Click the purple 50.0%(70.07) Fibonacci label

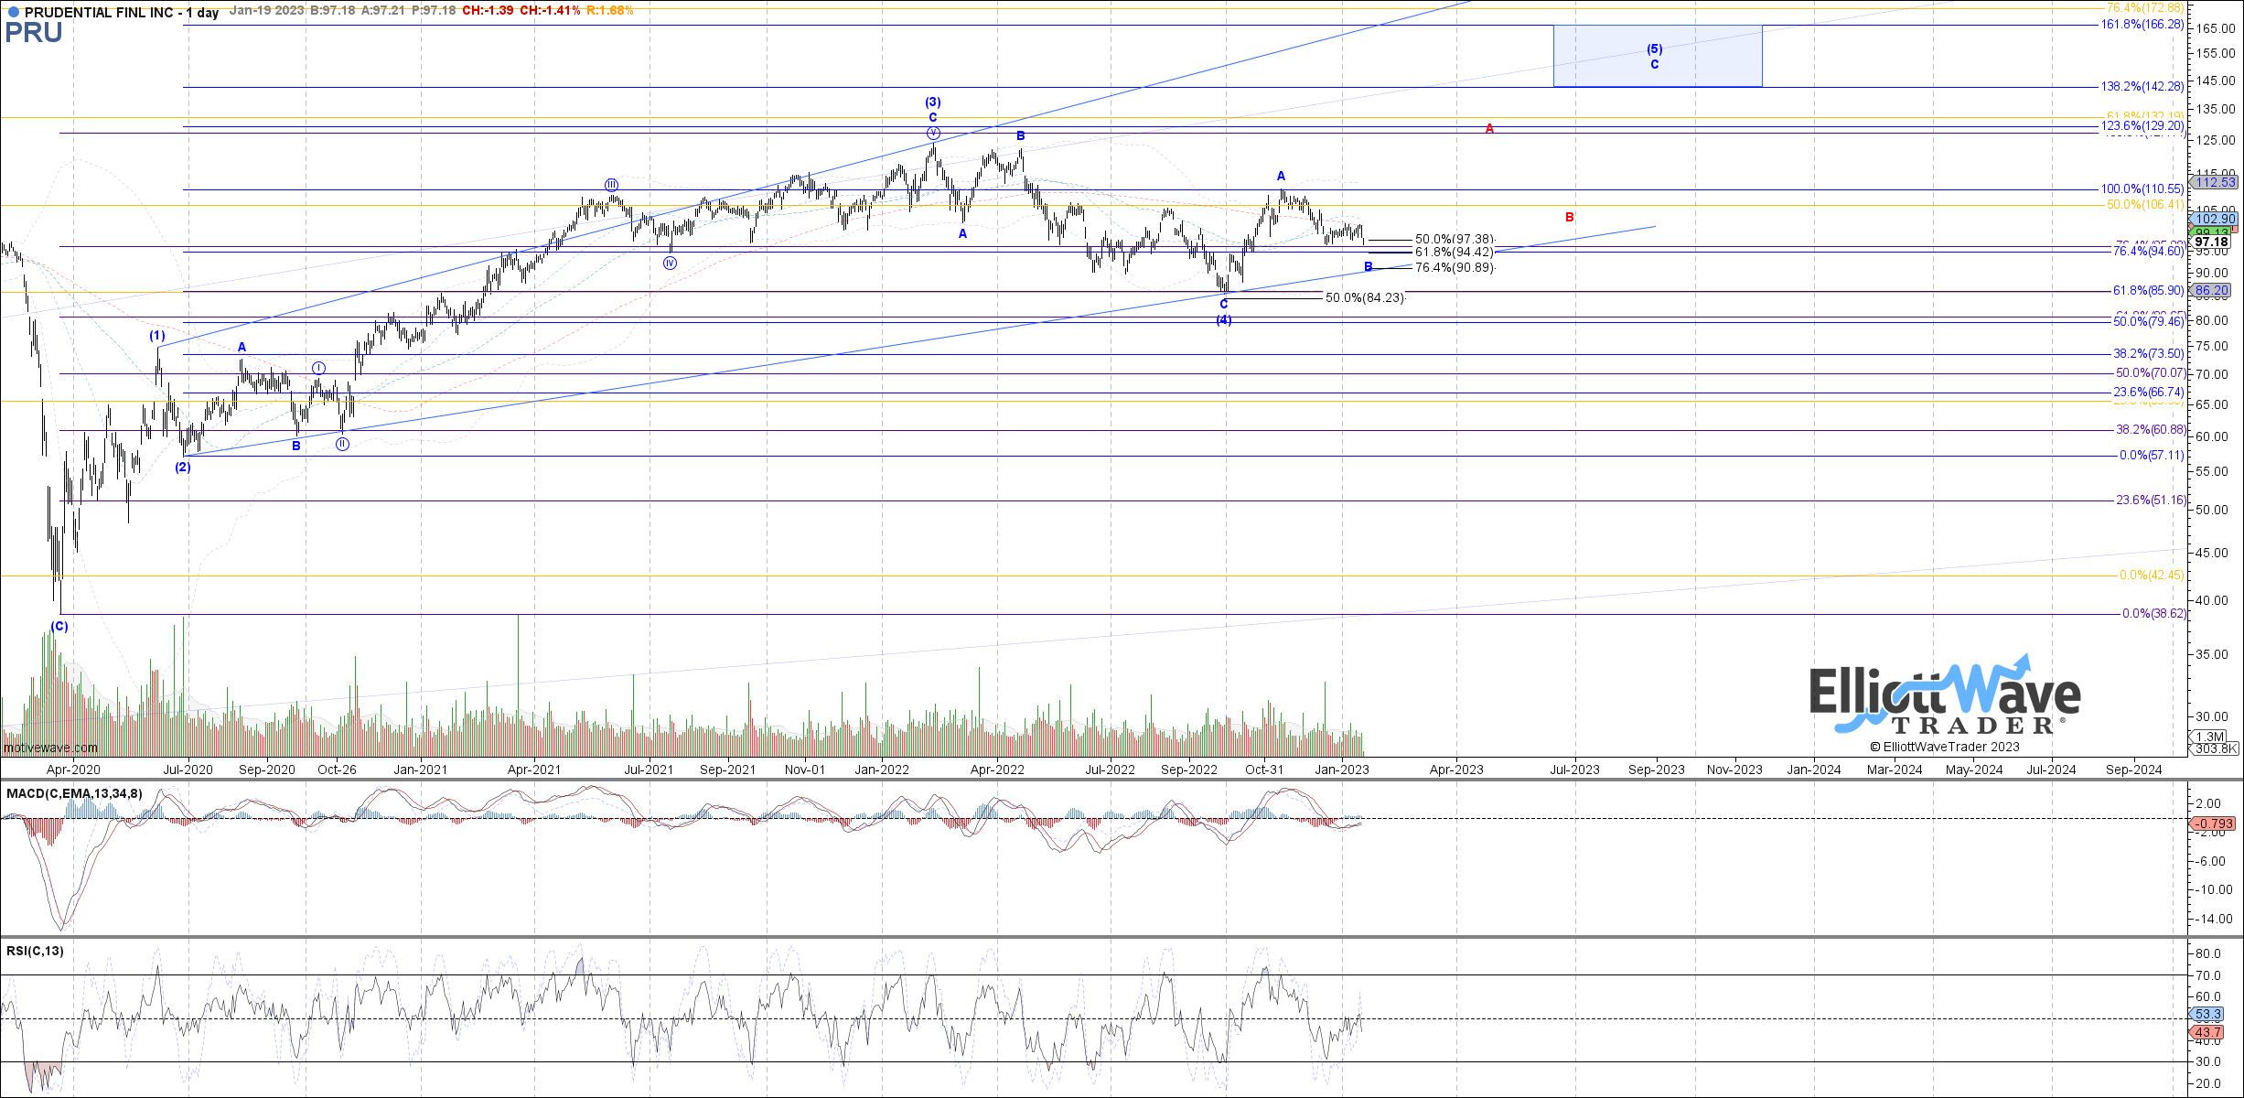pyautogui.click(x=2150, y=373)
